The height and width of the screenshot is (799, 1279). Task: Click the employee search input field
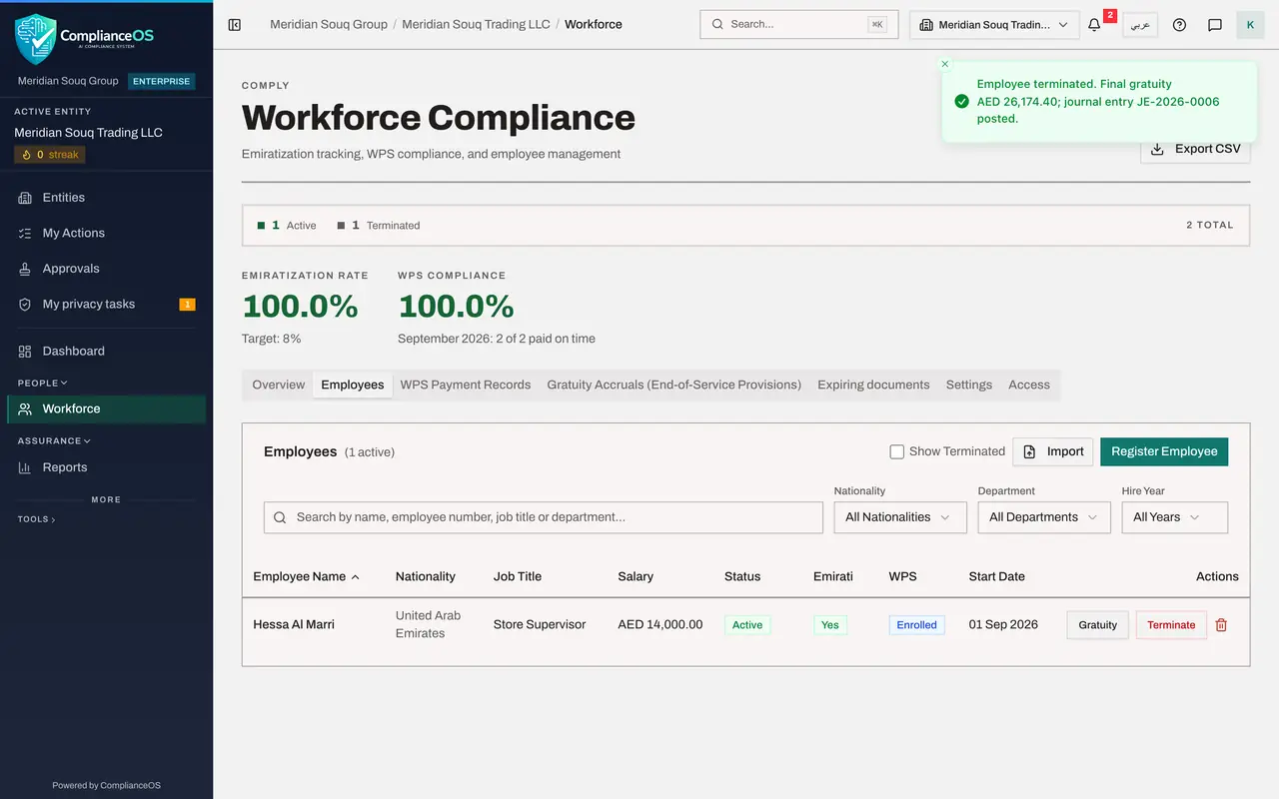click(544, 517)
